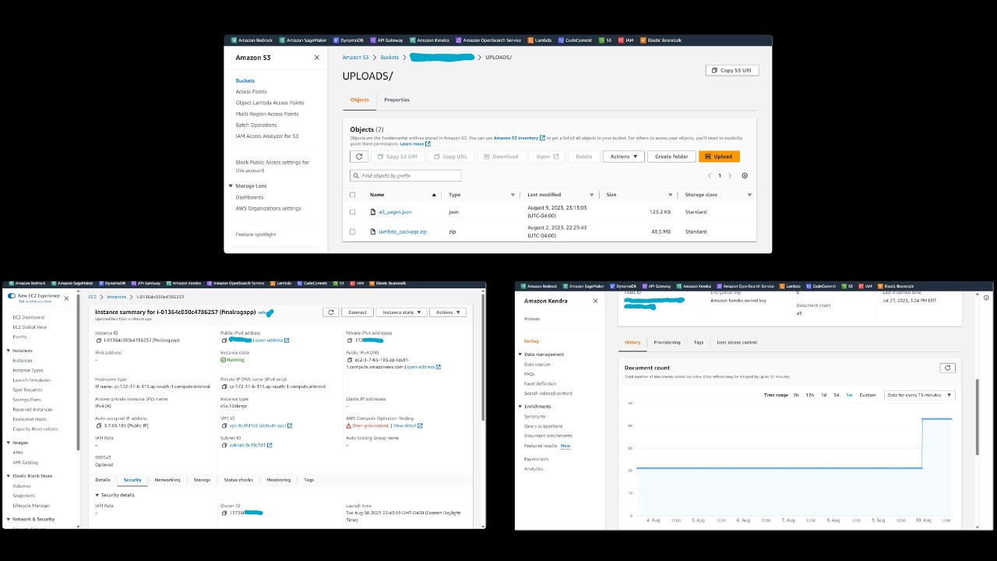Open DynamoDB shortcut in S3 window

pyautogui.click(x=349, y=40)
